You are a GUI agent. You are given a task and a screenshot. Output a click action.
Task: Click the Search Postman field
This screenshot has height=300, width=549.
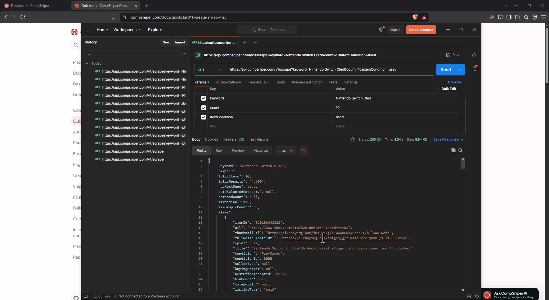267,30
